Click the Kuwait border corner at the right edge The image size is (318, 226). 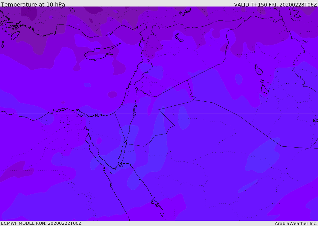click(311, 148)
